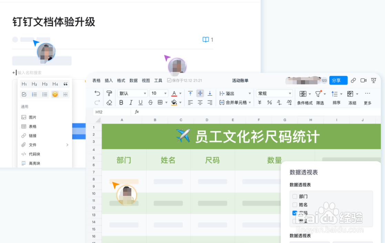
Task: Click the H12 cell name box
Action: point(112,112)
